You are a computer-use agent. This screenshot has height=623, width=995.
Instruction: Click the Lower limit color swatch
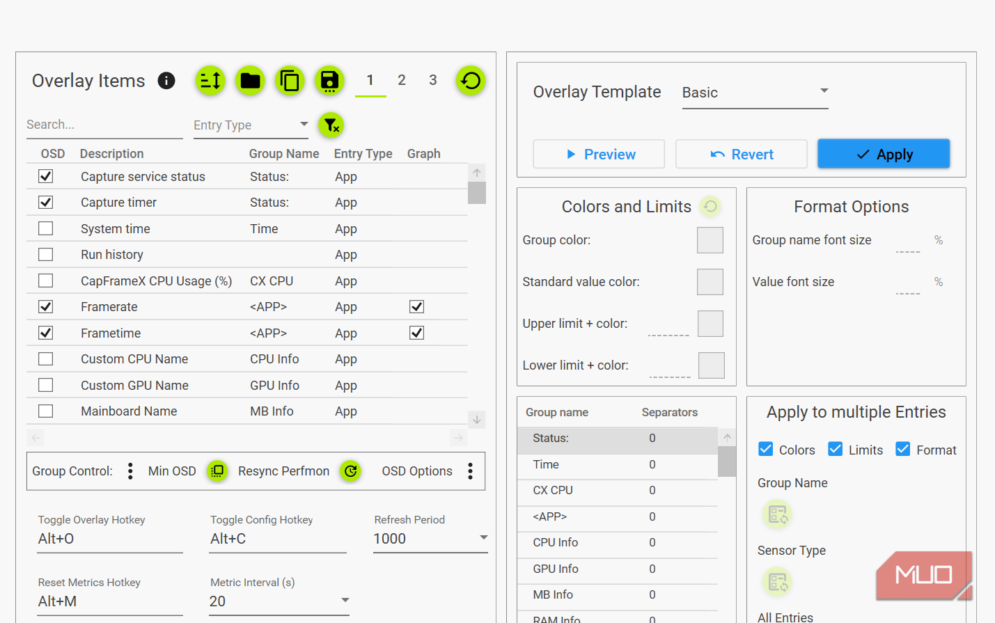(712, 365)
